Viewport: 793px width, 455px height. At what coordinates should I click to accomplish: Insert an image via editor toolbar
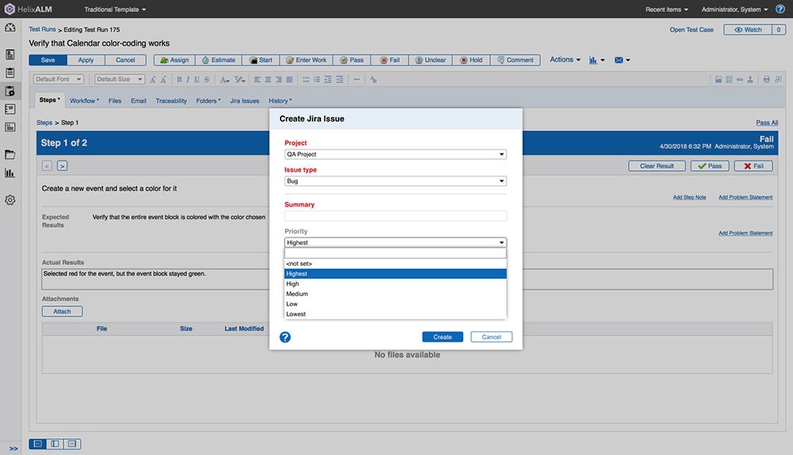[718, 80]
